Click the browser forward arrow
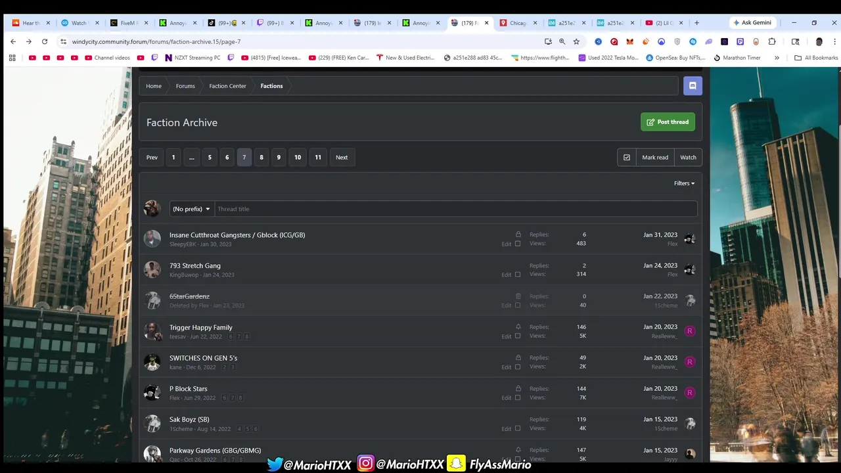The image size is (841, 473). click(x=29, y=41)
